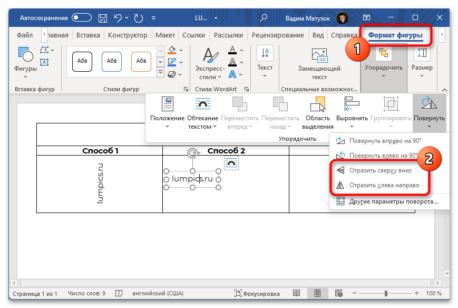Click the Save disk icon
This screenshot has width=458, height=308.
103,17
